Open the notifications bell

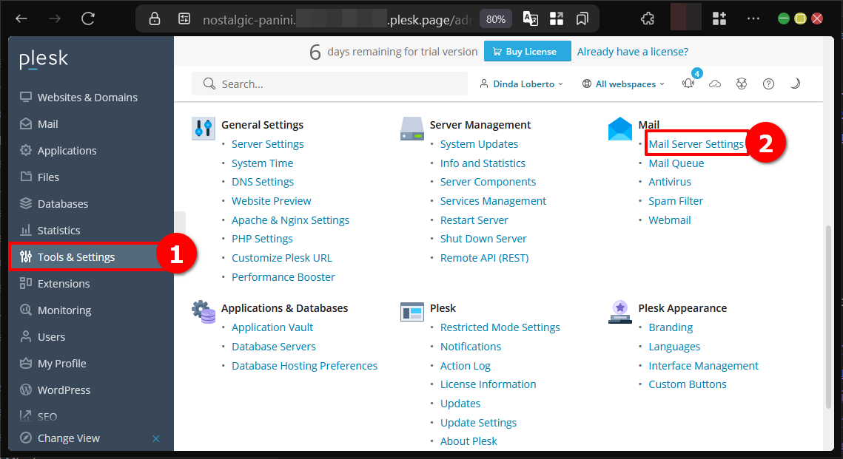point(688,84)
